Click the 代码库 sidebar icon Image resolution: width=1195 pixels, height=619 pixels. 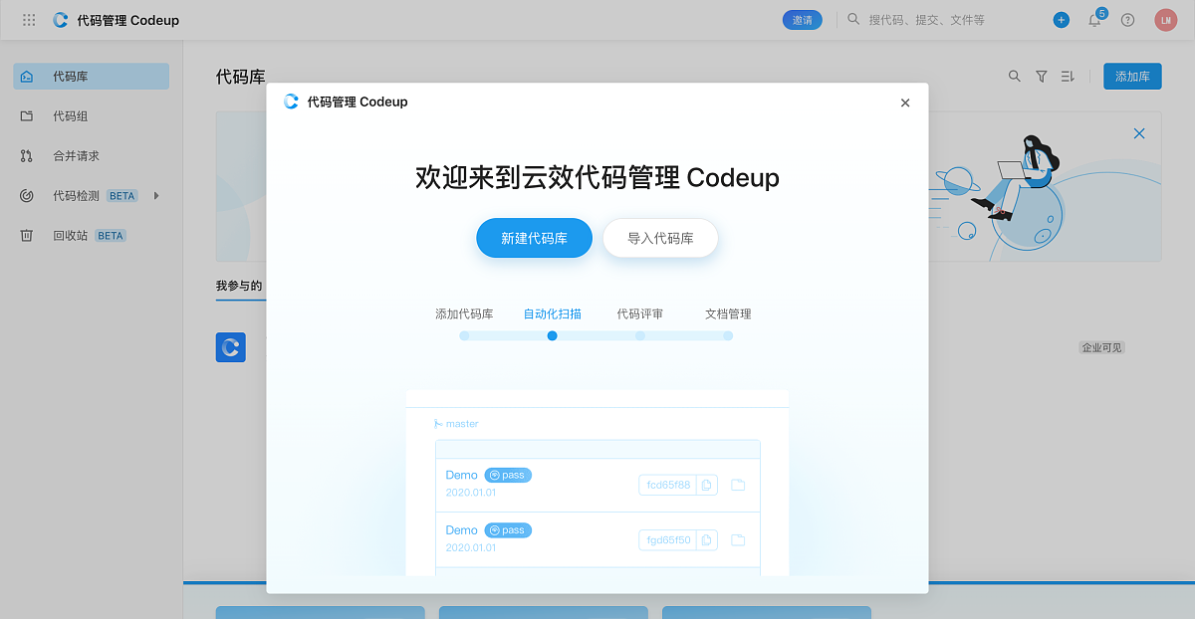27,77
